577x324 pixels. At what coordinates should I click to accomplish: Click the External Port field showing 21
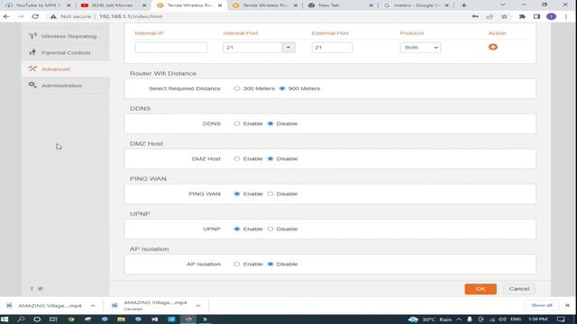point(332,48)
